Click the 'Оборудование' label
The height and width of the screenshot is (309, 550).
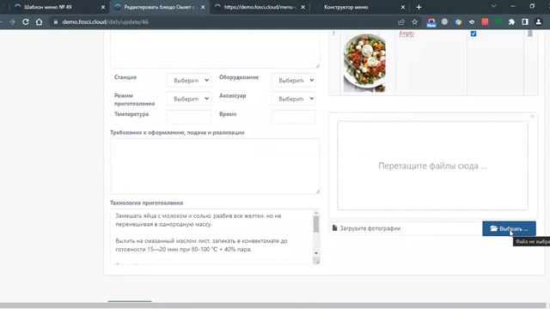239,77
